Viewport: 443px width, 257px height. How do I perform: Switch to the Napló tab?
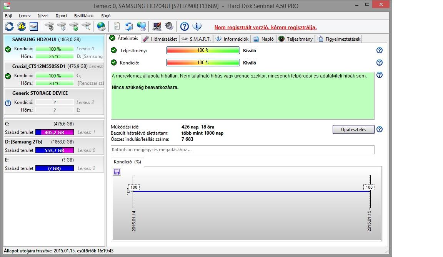263,39
